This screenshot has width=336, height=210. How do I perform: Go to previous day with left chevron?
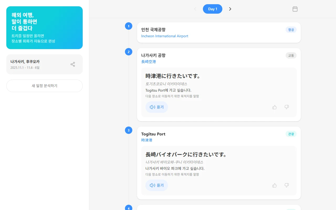click(x=195, y=9)
